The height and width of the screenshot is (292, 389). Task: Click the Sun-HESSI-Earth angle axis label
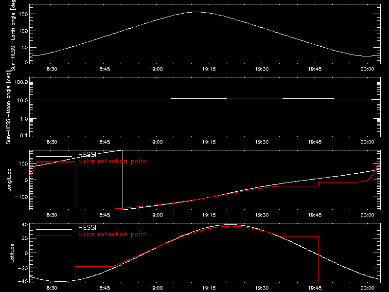coord(14,36)
